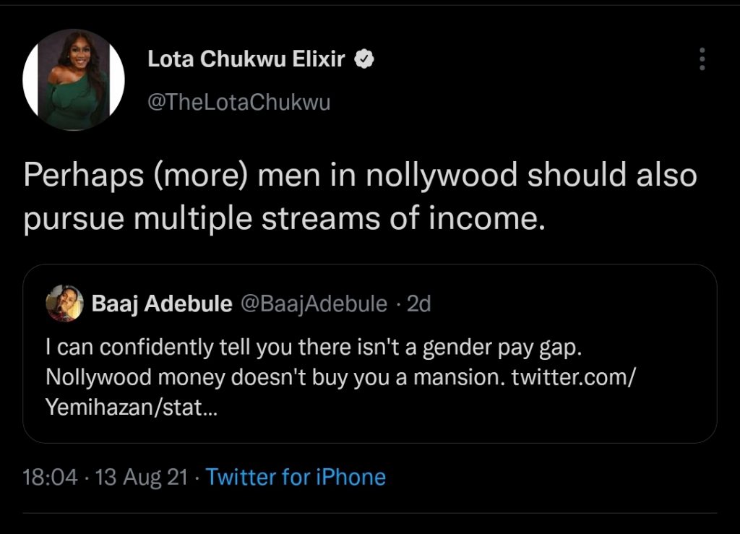740x534 pixels.
Task: Click the 13 Aug 21 date
Action: point(142,477)
